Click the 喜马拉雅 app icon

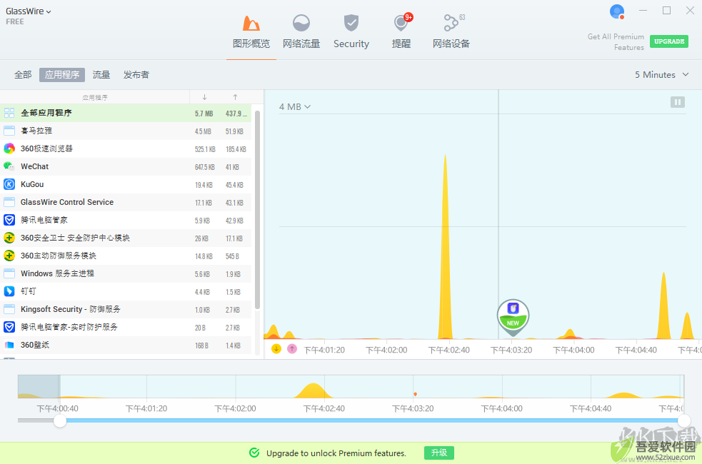(9, 131)
